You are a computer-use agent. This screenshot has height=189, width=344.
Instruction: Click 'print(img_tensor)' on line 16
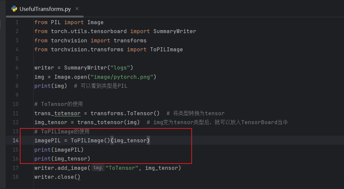click(62, 159)
